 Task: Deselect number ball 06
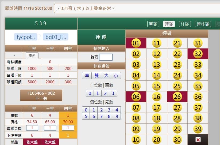click(136, 96)
